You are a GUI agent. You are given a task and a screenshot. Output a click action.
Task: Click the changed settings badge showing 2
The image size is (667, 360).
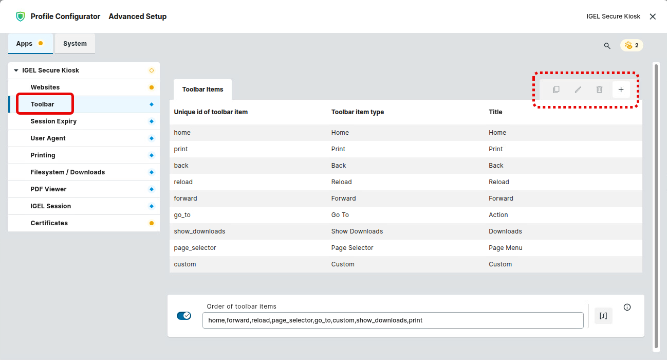pyautogui.click(x=632, y=45)
